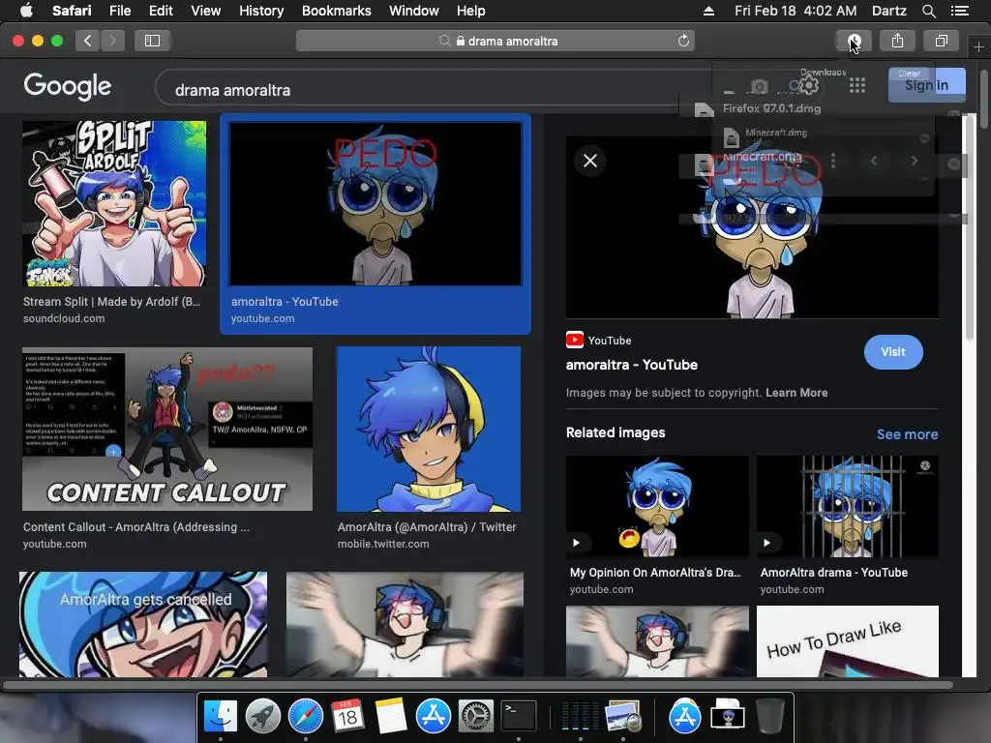Click the horizontal scrollbar at window bottom

coord(478,685)
